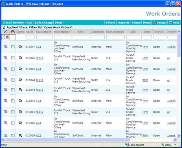Open FL112 equipment link for 010041
Viewport: 182px width, 148px height.
39,112
